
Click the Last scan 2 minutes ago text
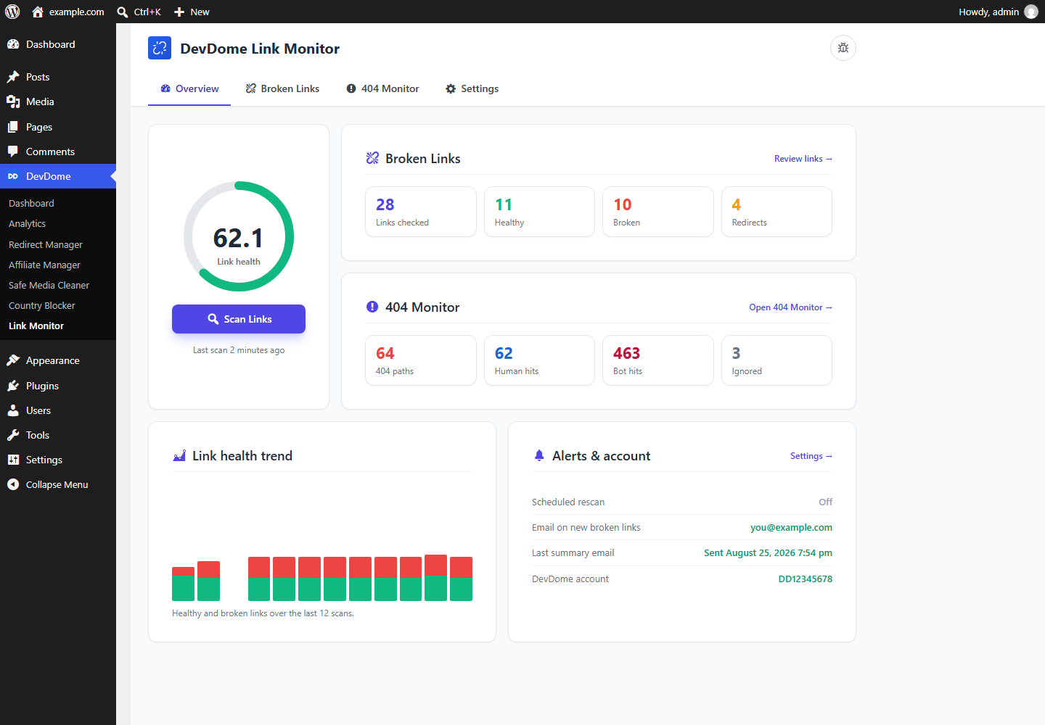pyautogui.click(x=239, y=350)
